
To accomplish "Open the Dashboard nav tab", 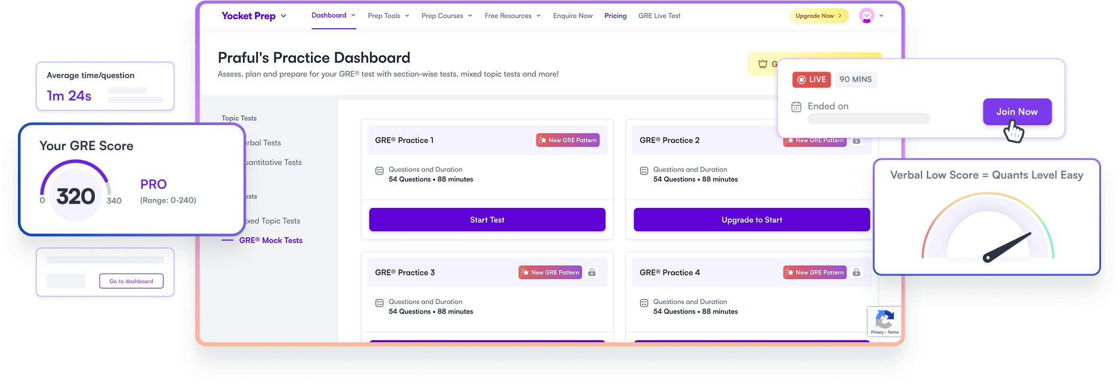I will 329,15.
